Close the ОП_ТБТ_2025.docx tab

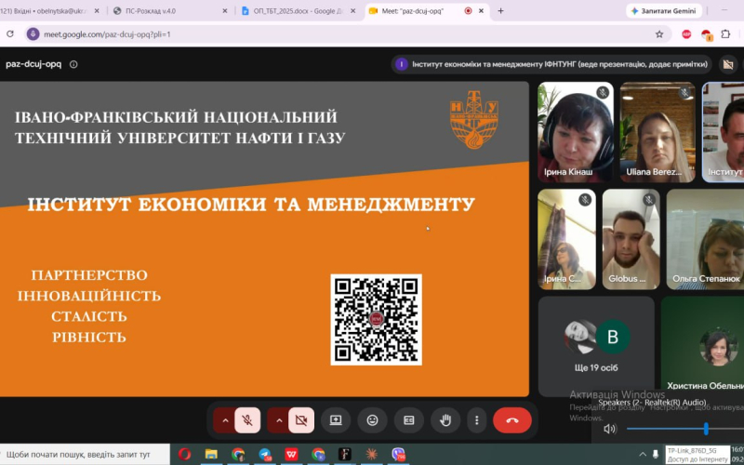pyautogui.click(x=352, y=11)
